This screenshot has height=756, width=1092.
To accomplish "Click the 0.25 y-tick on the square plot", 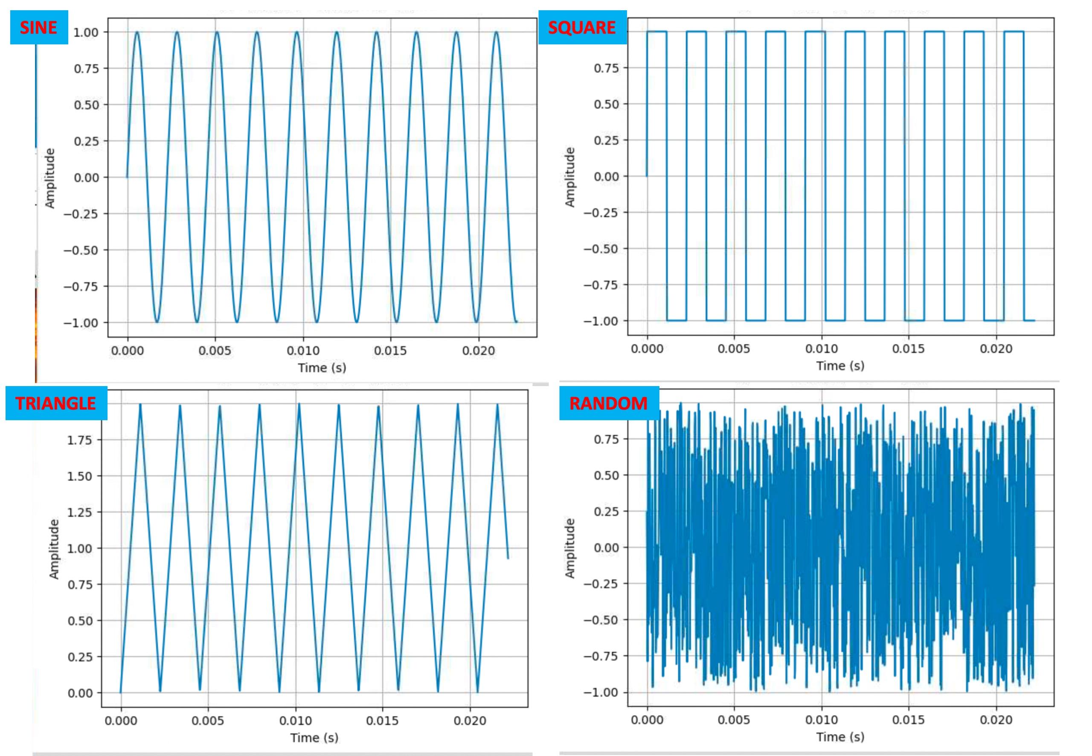I will click(x=607, y=140).
